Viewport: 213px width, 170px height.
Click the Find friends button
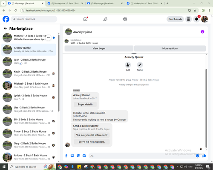point(175,19)
